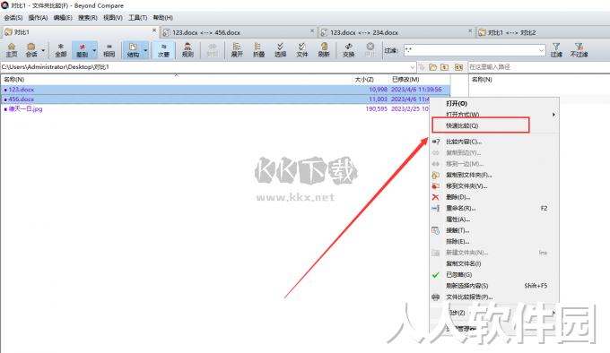Select the 德天一日.jpg file row
Screen dimensions: 610x353
point(225,108)
